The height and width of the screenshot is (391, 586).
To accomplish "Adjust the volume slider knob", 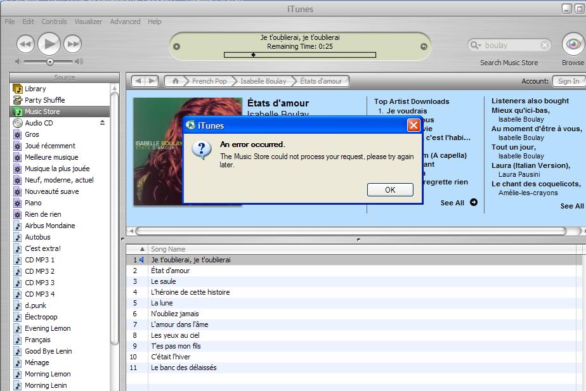I will [49, 61].
